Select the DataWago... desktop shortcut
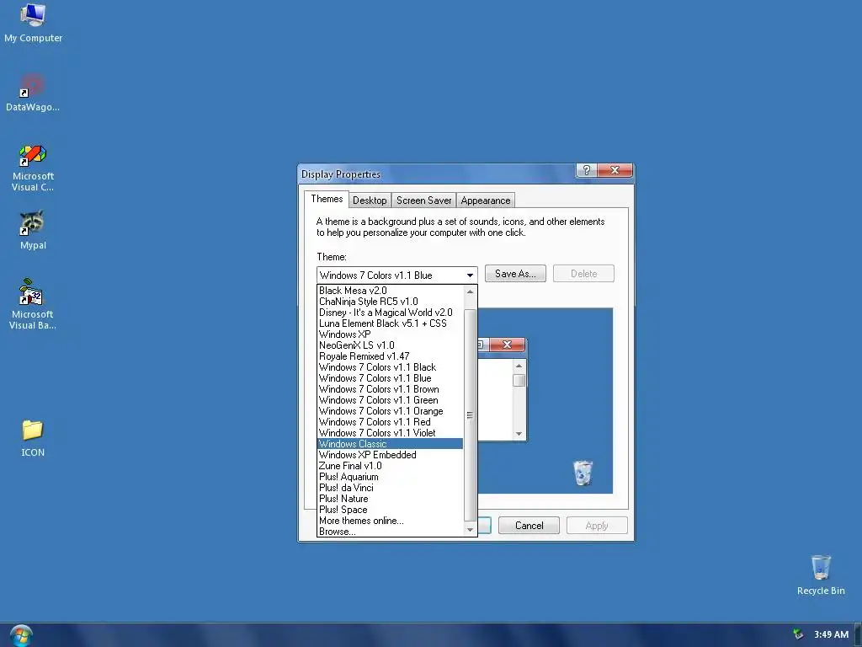Image resolution: width=862 pixels, height=647 pixels. point(33,93)
